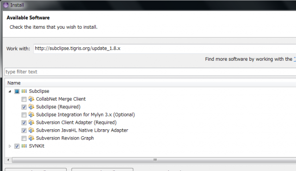
Task: Click the Subversion Client Adapter feature icon
Action: pos(31,122)
